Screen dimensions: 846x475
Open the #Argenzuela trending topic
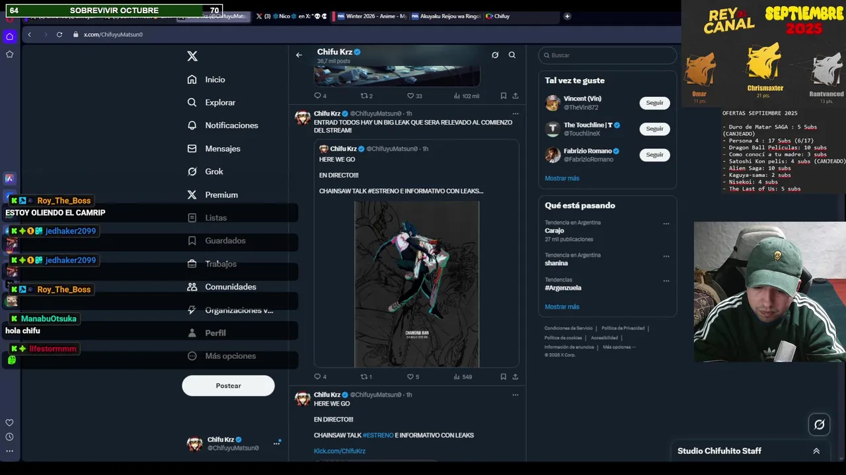point(563,288)
